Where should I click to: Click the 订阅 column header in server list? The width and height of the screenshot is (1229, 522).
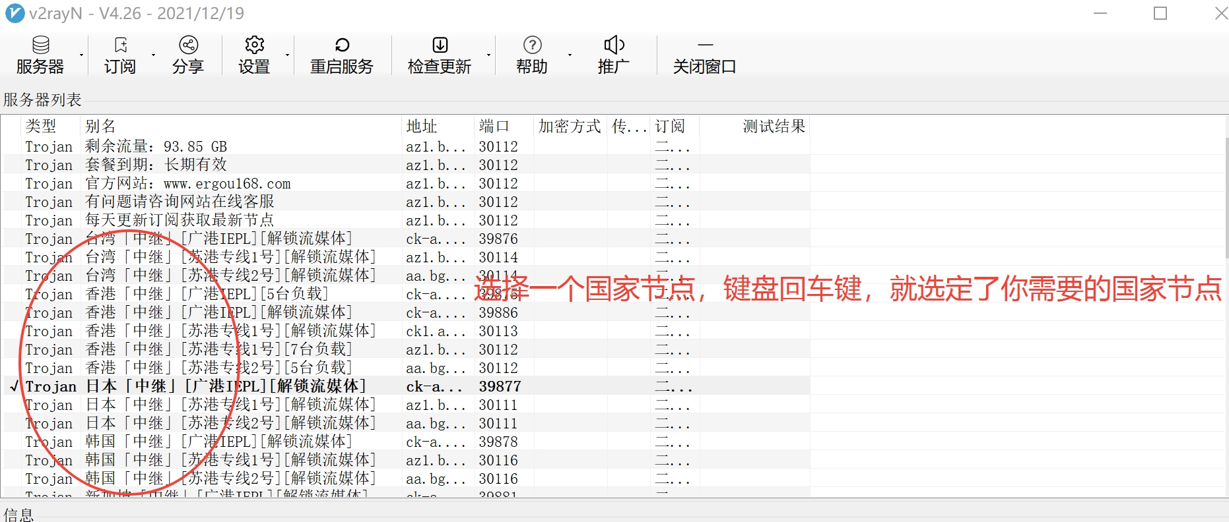675,126
